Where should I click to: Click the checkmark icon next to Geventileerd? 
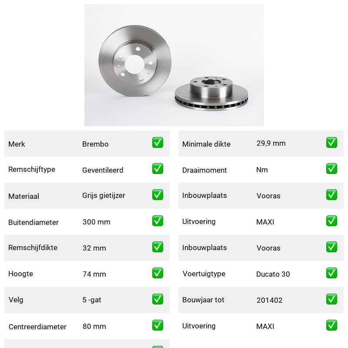(157, 169)
